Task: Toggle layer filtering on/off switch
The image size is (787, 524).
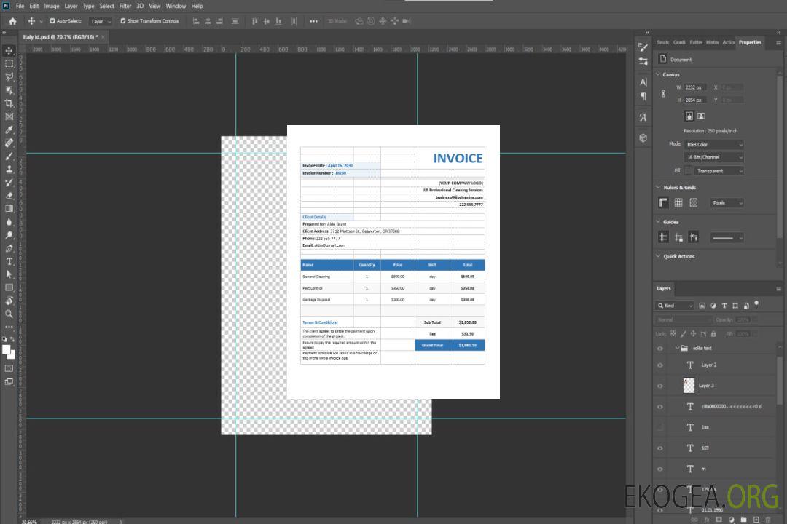Action: tap(756, 303)
